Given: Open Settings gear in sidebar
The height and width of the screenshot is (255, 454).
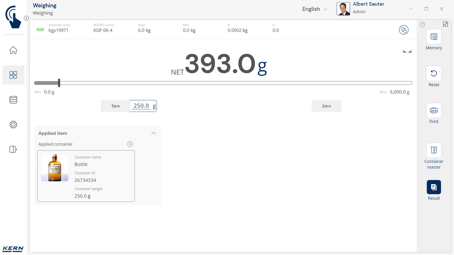Looking at the screenshot, I should [x=13, y=125].
